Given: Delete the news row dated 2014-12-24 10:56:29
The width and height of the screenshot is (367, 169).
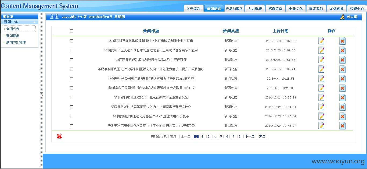Looking at the screenshot, I should (342, 97).
